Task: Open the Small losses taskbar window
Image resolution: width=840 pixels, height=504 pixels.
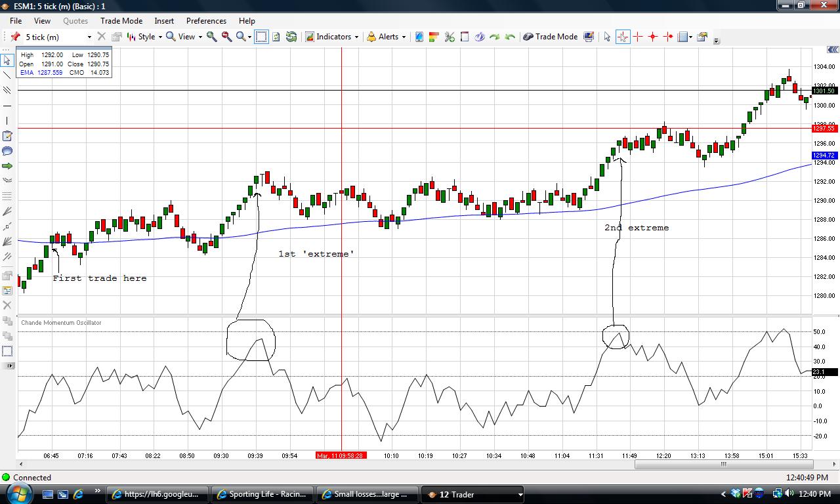Action: [x=368, y=494]
